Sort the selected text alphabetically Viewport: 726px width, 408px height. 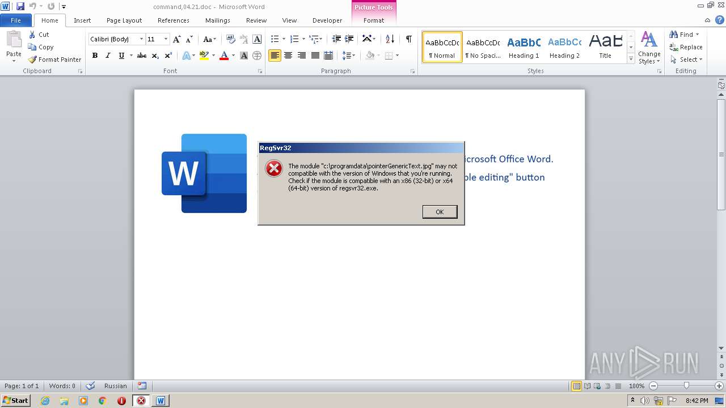[390, 39]
